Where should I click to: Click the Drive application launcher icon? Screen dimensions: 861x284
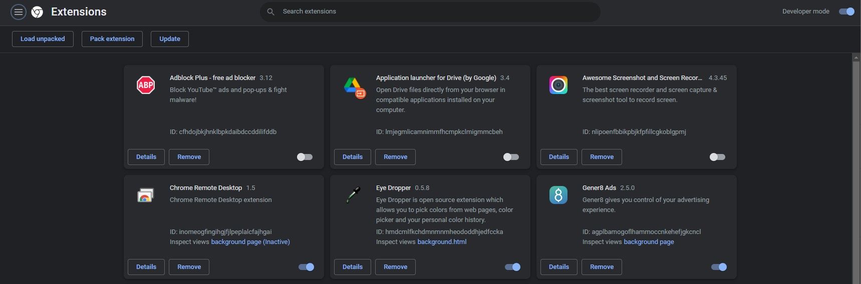pyautogui.click(x=355, y=87)
